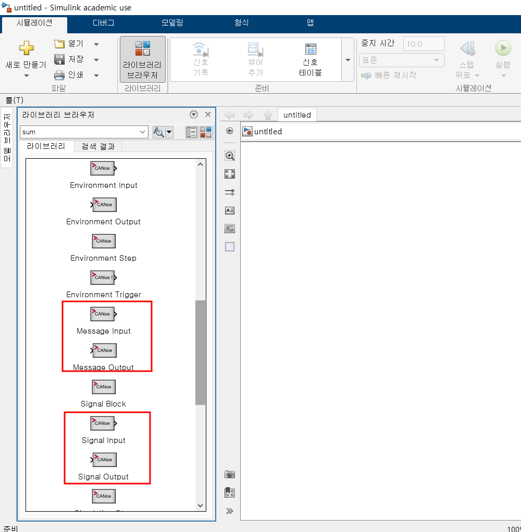Expand the 저장 dropdown arrow
Screen dimensions: 521x532
pyautogui.click(x=96, y=60)
